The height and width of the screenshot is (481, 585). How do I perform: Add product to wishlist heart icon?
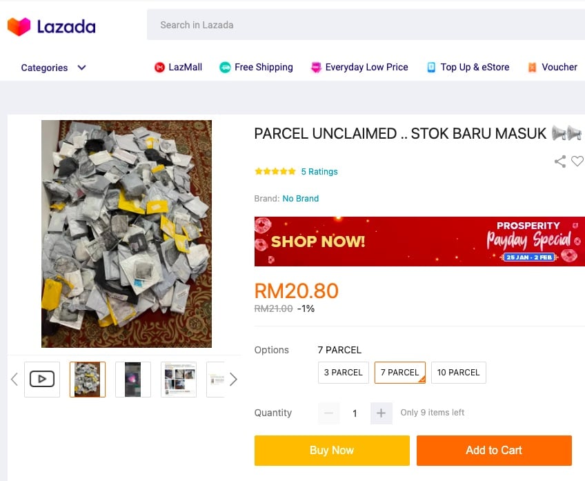(577, 161)
